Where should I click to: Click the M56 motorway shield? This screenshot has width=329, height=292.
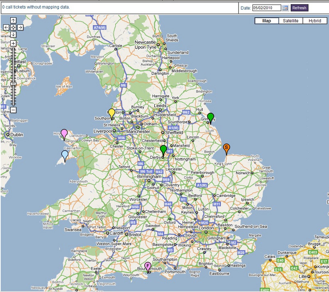(121, 138)
